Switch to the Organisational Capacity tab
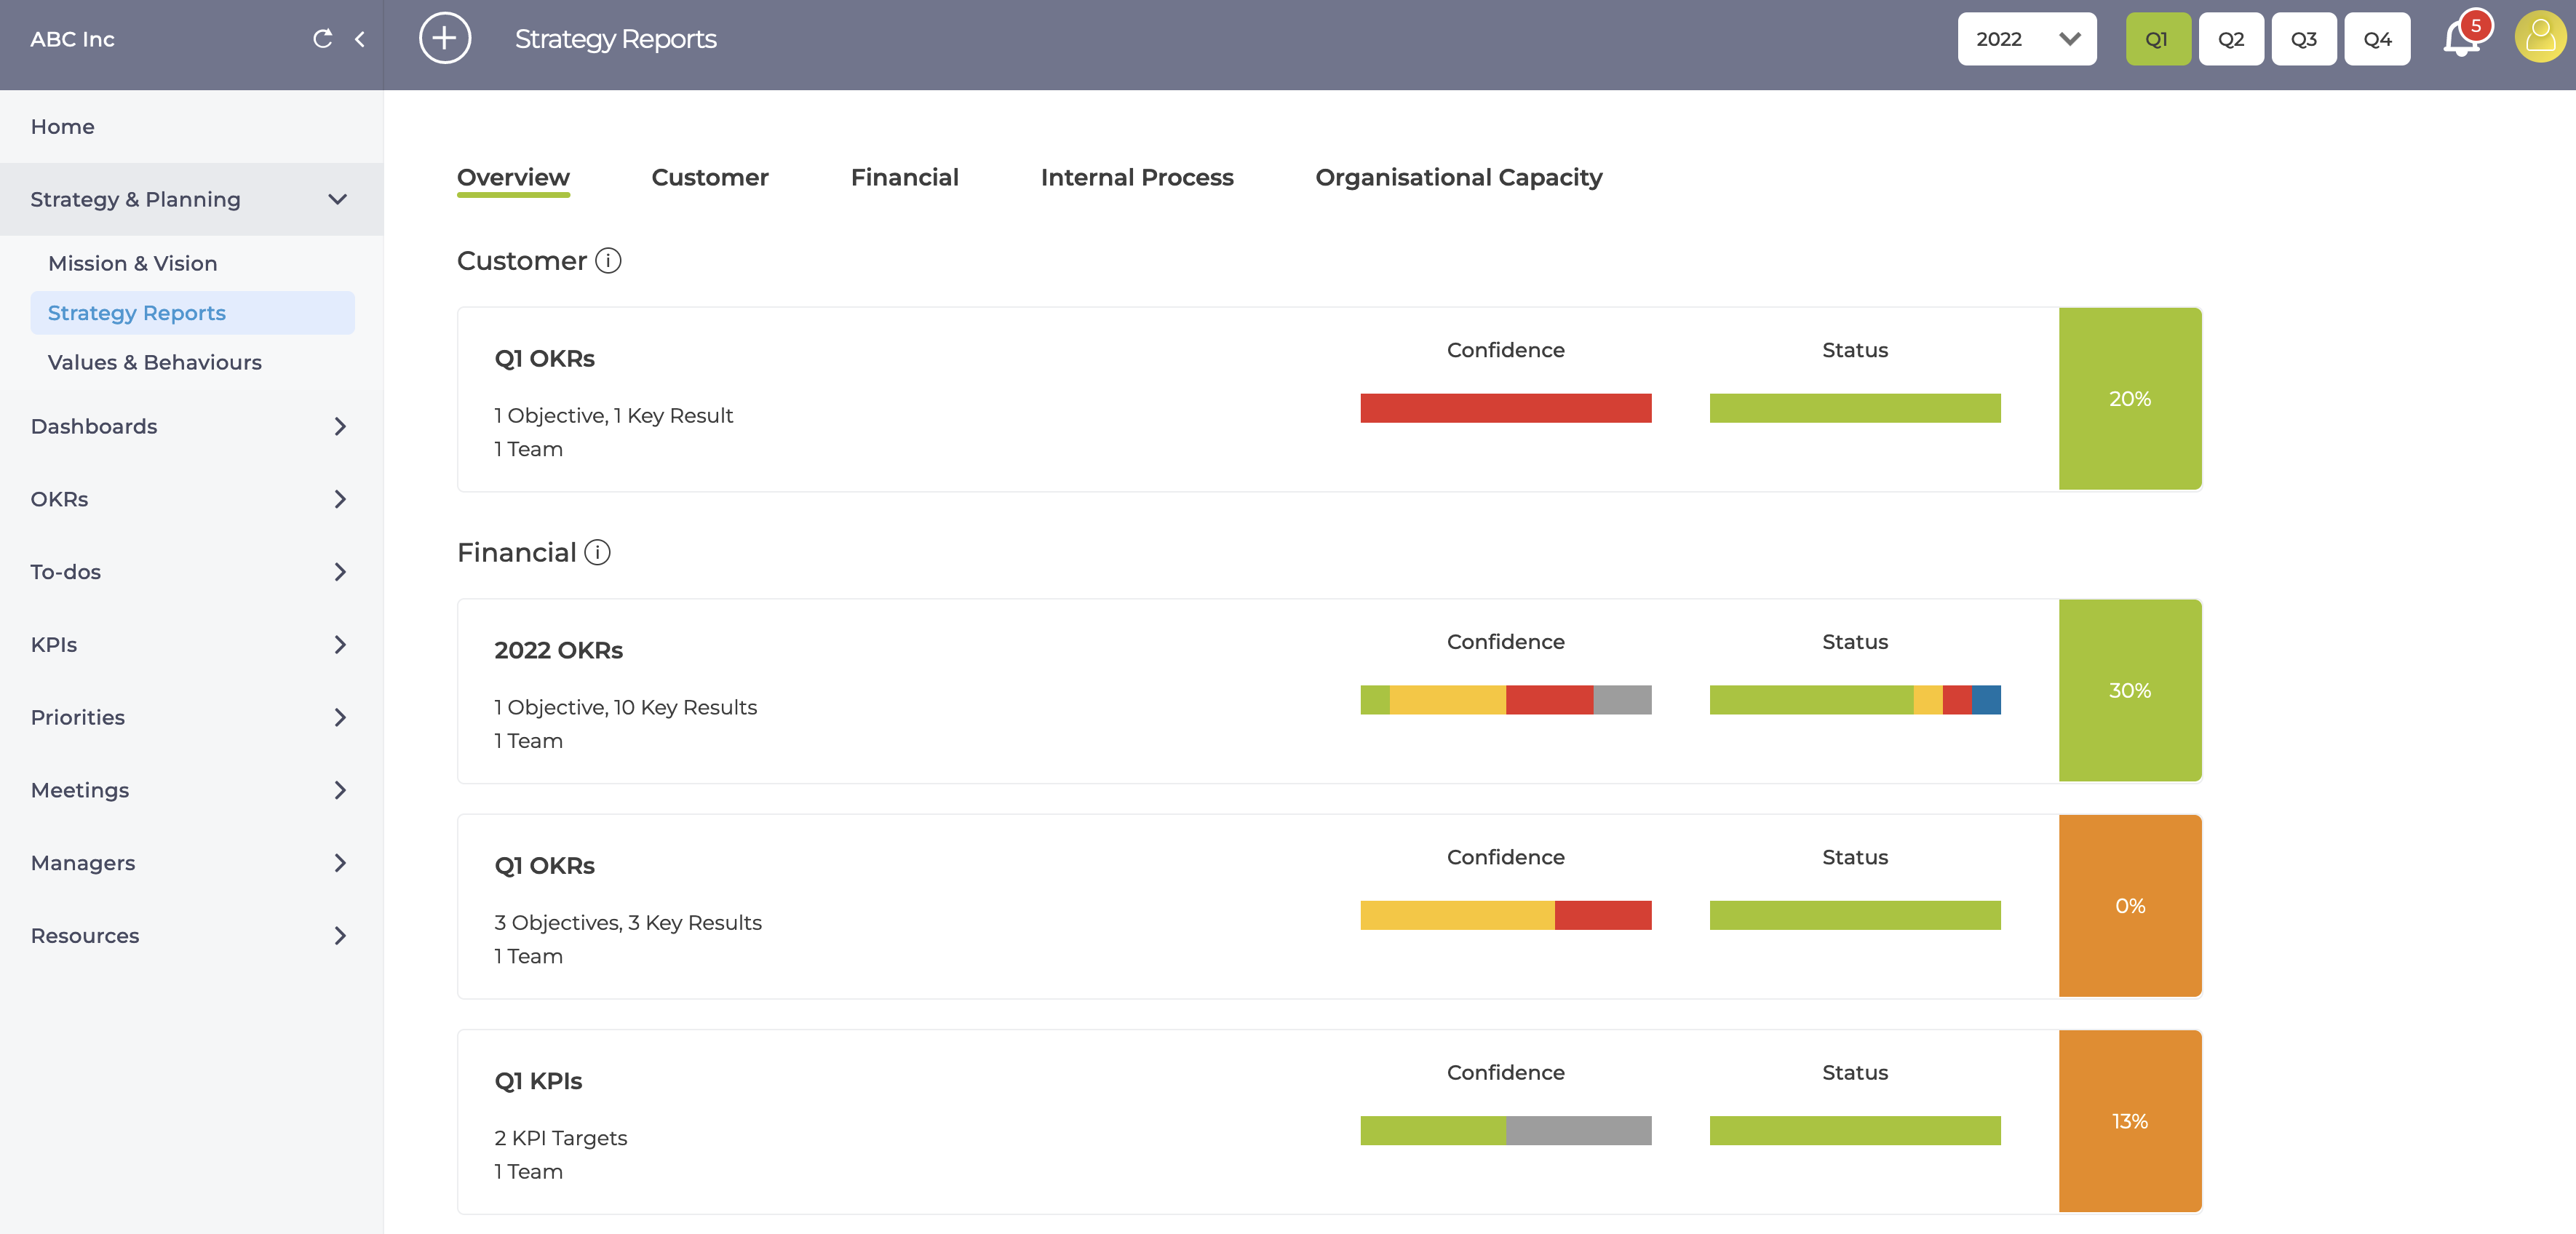Viewport: 2576px width, 1234px height. 1458,178
